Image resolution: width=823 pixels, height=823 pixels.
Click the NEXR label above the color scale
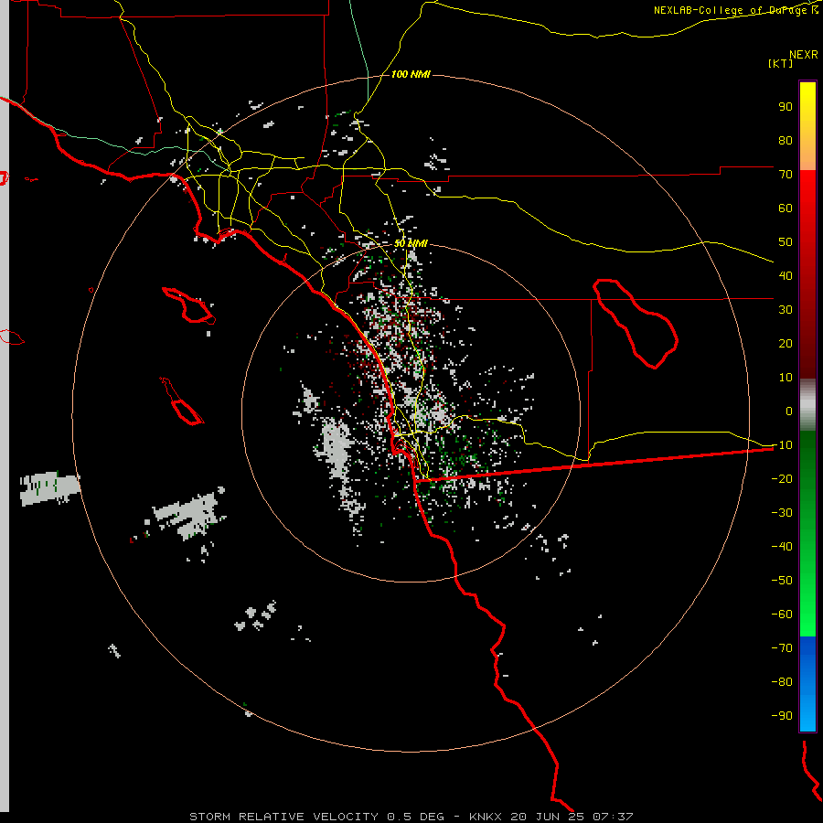[804, 55]
